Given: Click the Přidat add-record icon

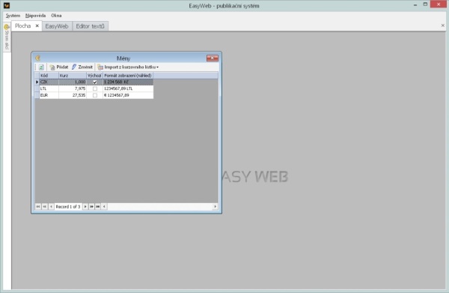Looking at the screenshot, I should point(52,67).
